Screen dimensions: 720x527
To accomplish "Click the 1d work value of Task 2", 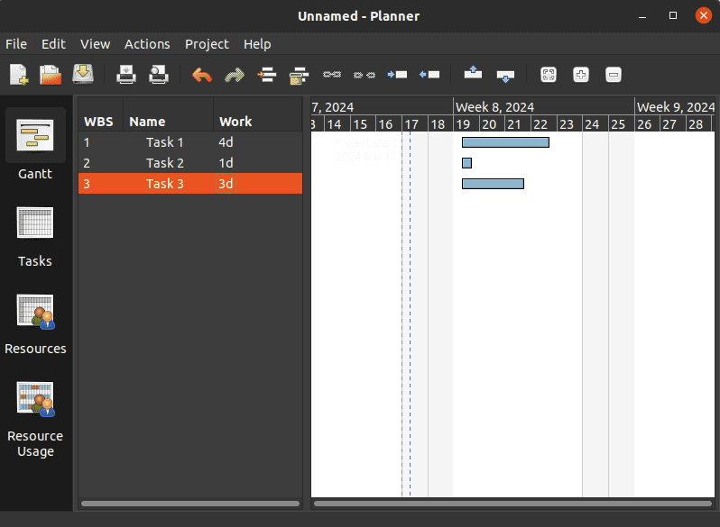I will click(226, 163).
